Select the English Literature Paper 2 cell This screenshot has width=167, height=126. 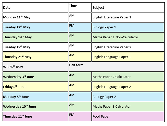(x=127, y=47)
